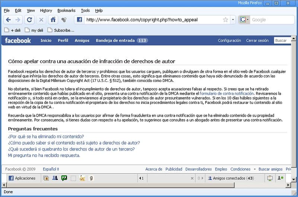
Task: Click the photos app icon in bottom bar
Action: coord(46,178)
